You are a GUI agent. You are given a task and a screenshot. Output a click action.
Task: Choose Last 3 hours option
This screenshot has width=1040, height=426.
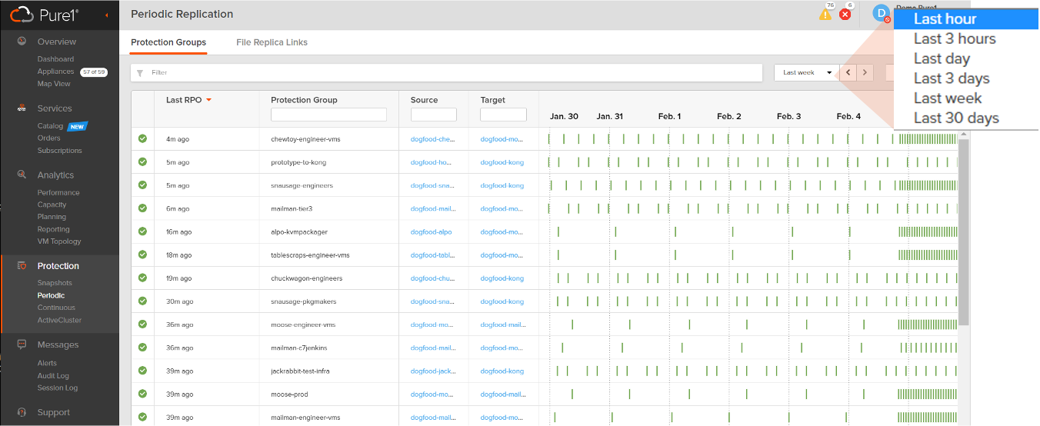tap(955, 39)
